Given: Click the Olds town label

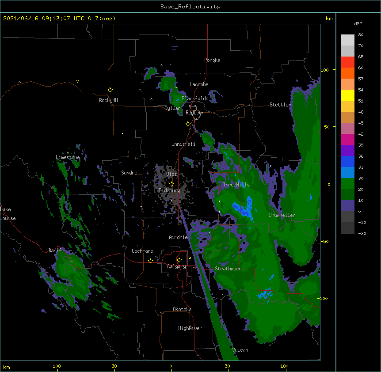Looking at the screenshot, I should 171,174.
